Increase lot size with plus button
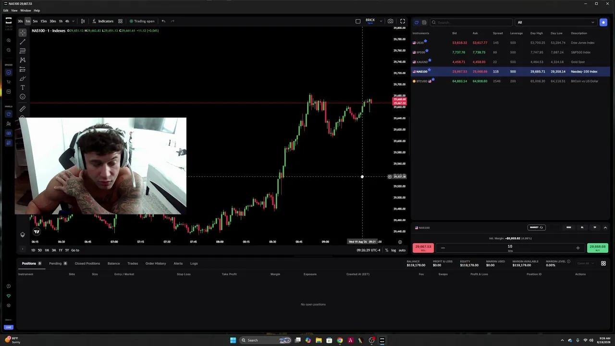Screen dimensions: 615x346 (578, 248)
